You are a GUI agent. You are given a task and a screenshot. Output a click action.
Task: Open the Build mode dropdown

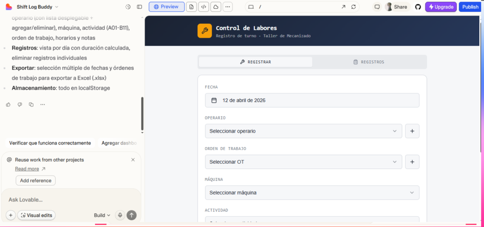[102, 215]
